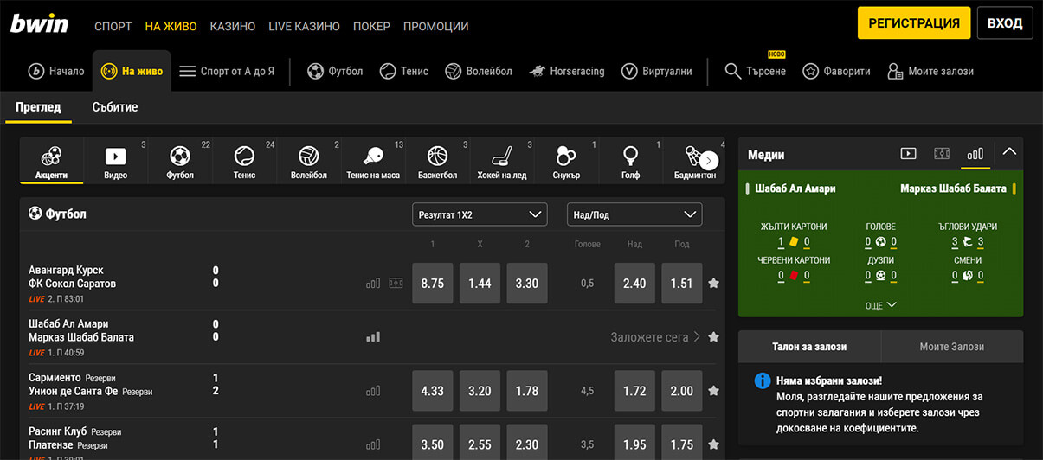Select the Снукър category icon
The width and height of the screenshot is (1043, 460).
566,161
